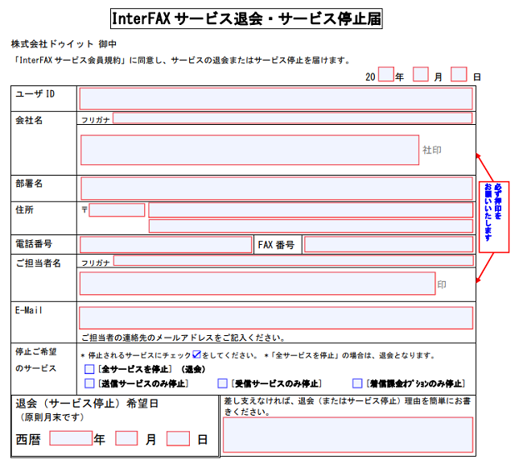Click the day field in top date row
Screen dimensions: 515x460
click(459, 74)
